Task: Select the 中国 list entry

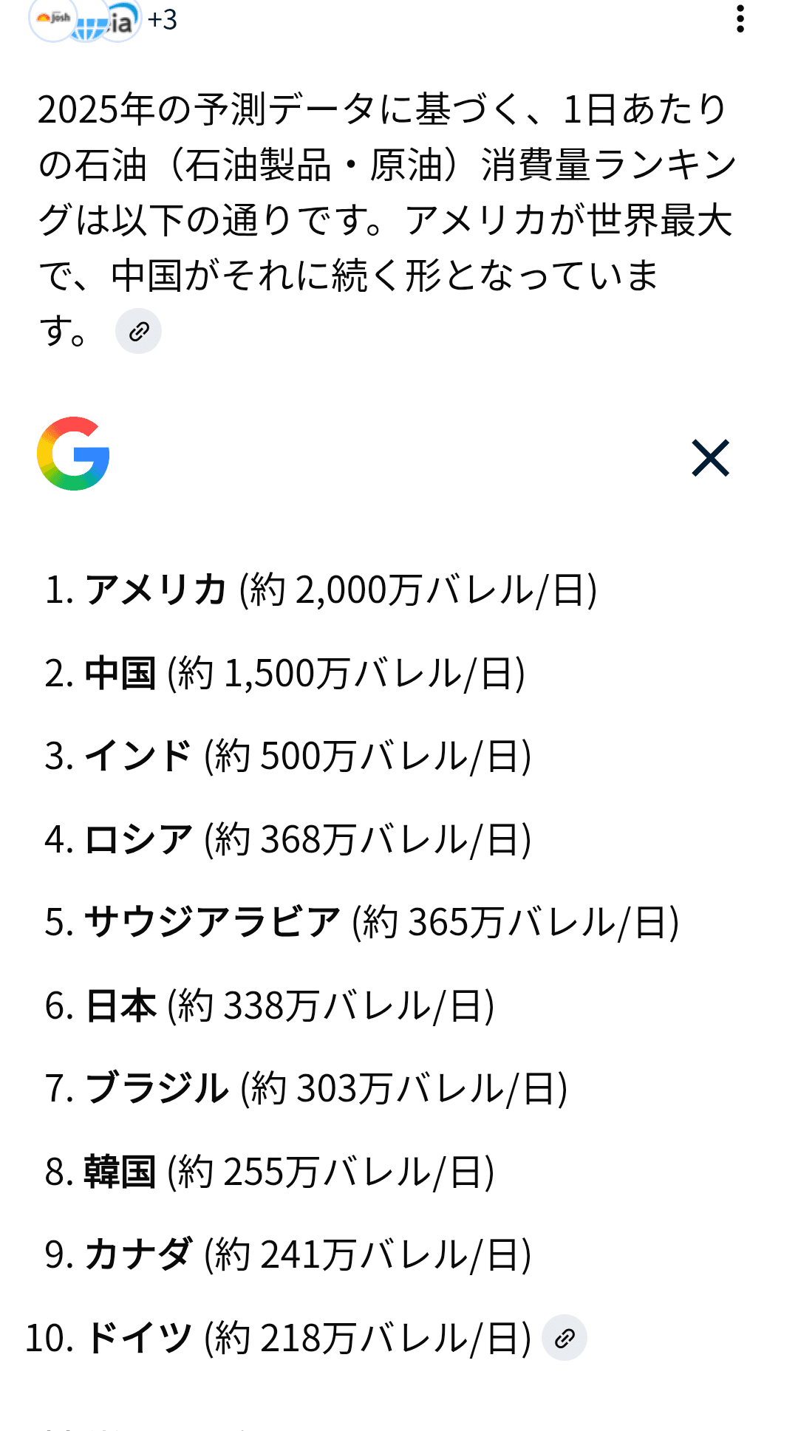Action: [x=284, y=673]
